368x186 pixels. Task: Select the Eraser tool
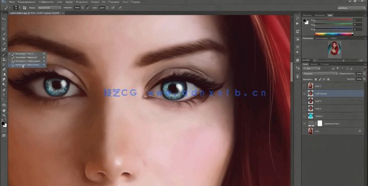tap(4, 70)
